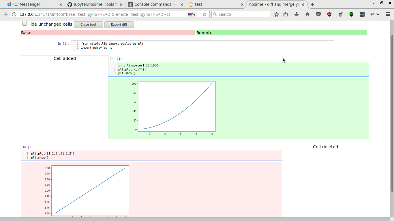Open the Downloads panel
394x221 pixels.
click(x=297, y=14)
